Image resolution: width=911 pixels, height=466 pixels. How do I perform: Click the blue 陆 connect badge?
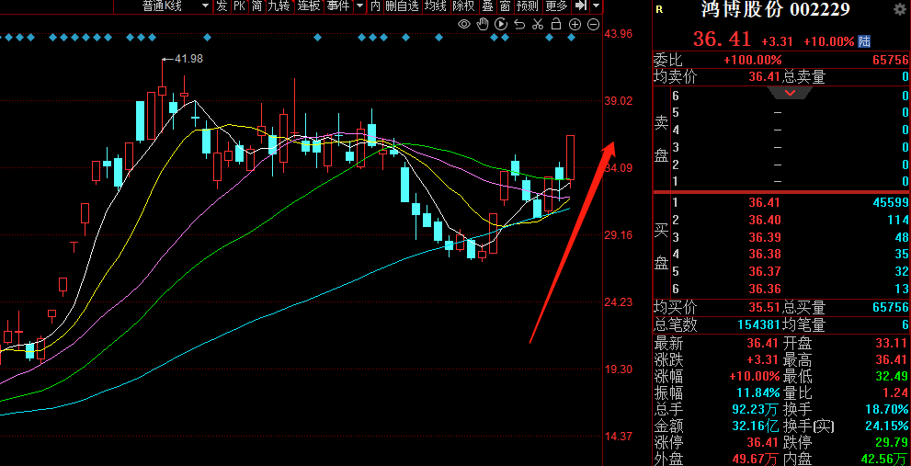click(x=864, y=41)
